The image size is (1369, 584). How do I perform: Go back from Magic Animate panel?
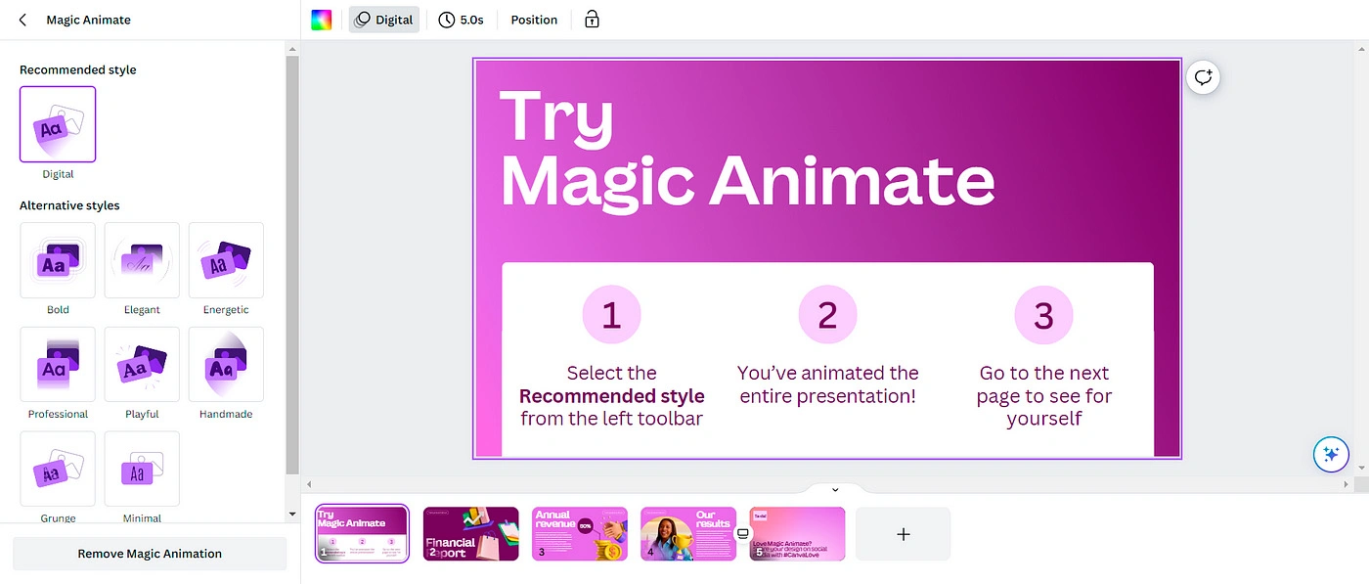(22, 20)
